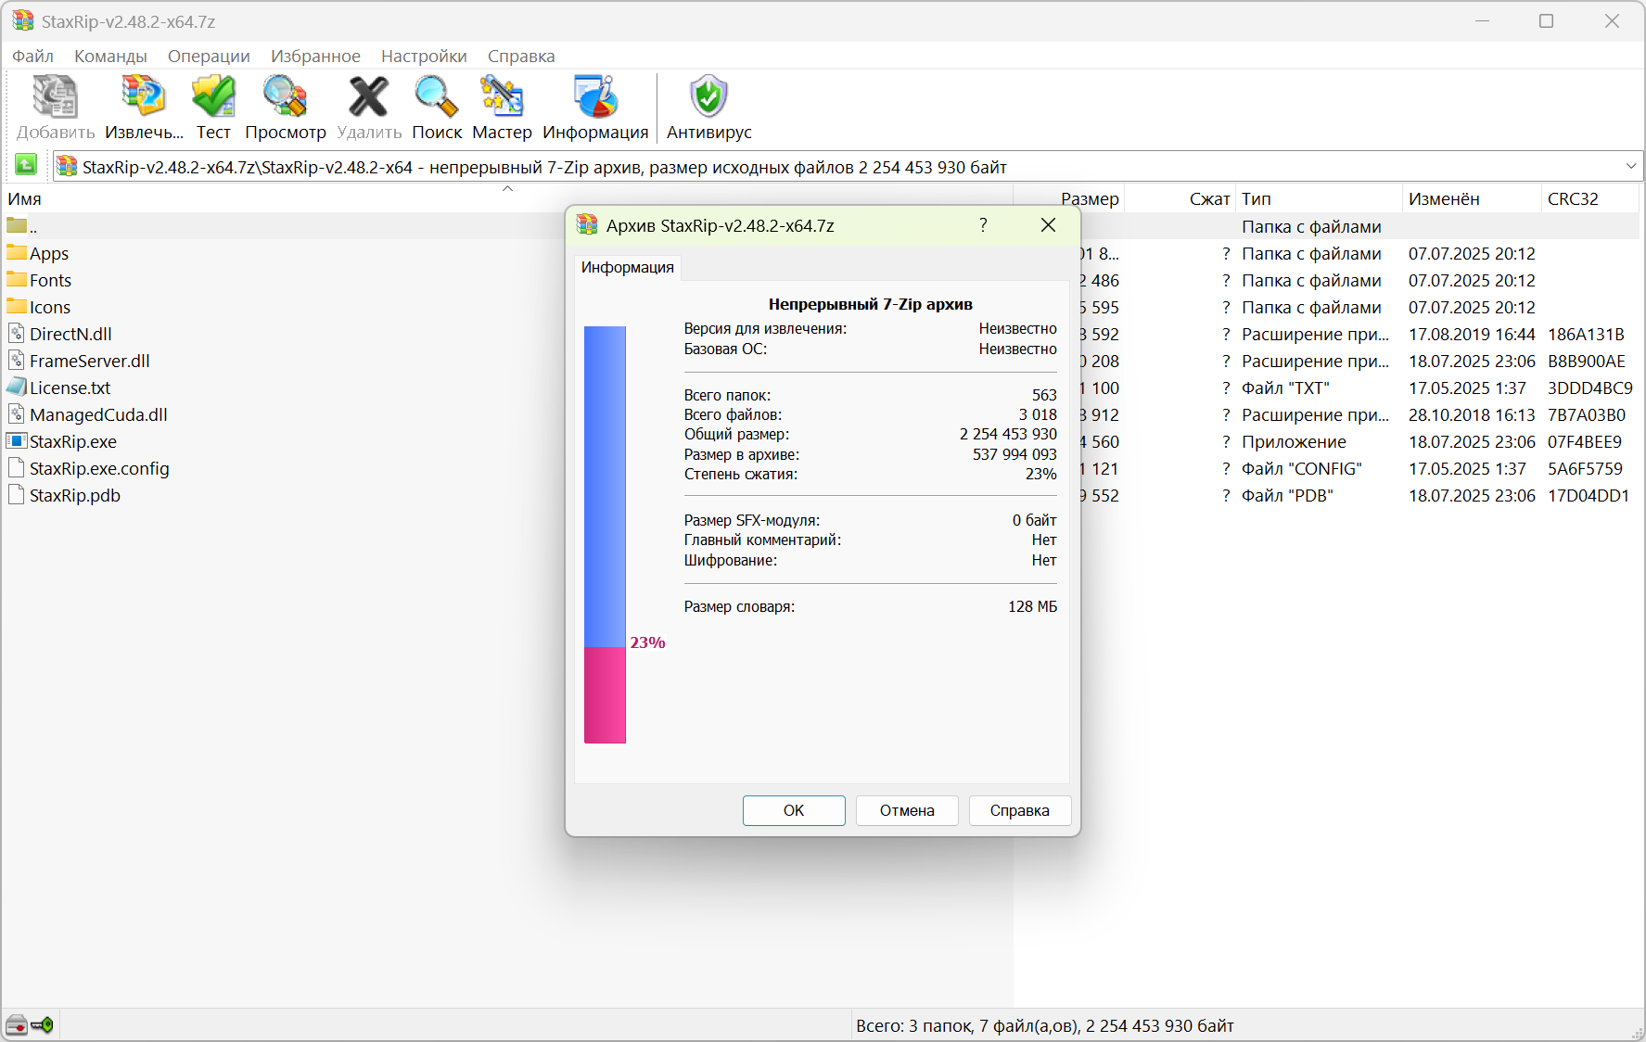Open the Справка menu in menu bar
The height and width of the screenshot is (1042, 1646).
click(521, 56)
